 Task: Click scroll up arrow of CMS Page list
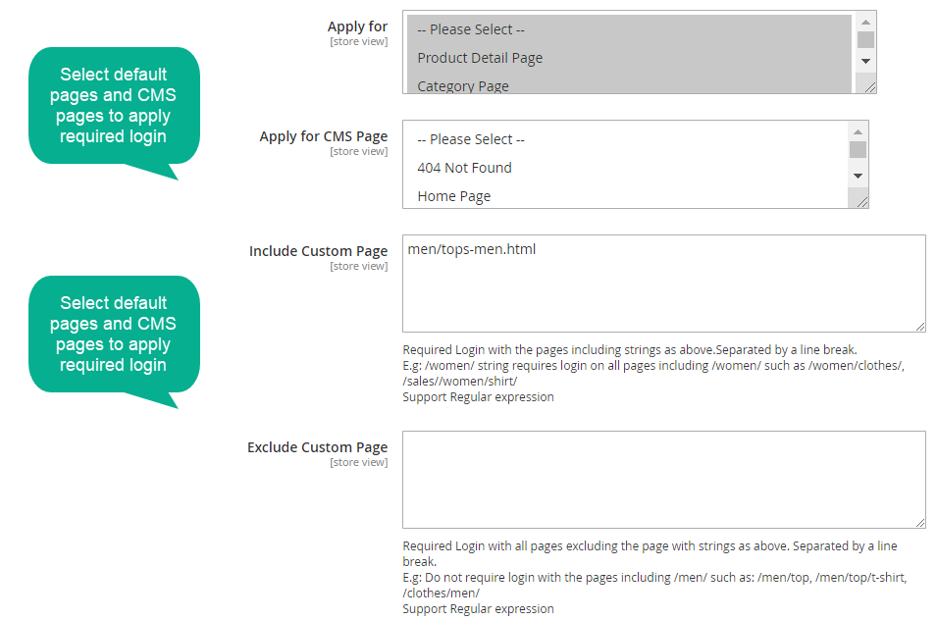tap(858, 131)
